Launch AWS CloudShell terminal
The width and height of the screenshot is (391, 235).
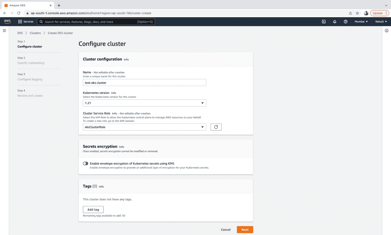[x=324, y=22]
